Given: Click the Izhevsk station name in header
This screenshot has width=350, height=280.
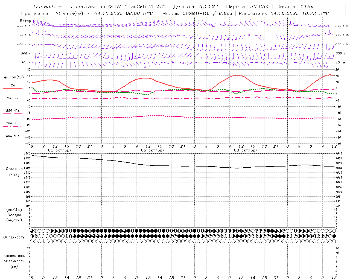Looking at the screenshot, I should point(44,7).
